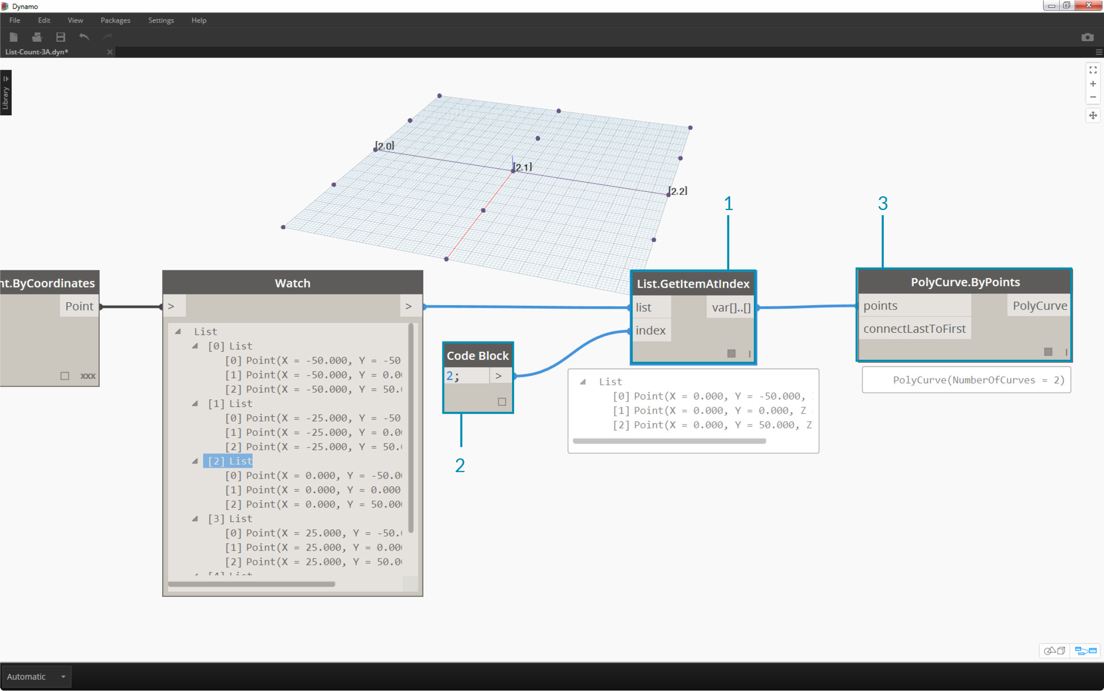
Task: Click the var[]..[] output port
Action: click(x=730, y=307)
